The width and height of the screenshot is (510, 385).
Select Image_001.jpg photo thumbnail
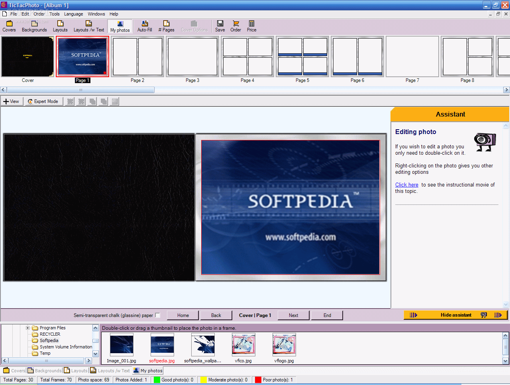pos(122,345)
